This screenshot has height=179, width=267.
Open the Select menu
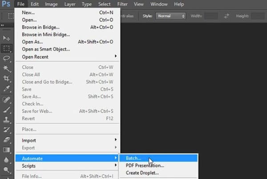pos(105,4)
